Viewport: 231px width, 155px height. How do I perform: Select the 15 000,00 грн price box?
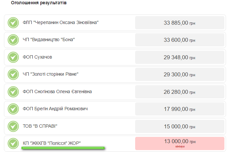pyautogui.click(x=179, y=126)
